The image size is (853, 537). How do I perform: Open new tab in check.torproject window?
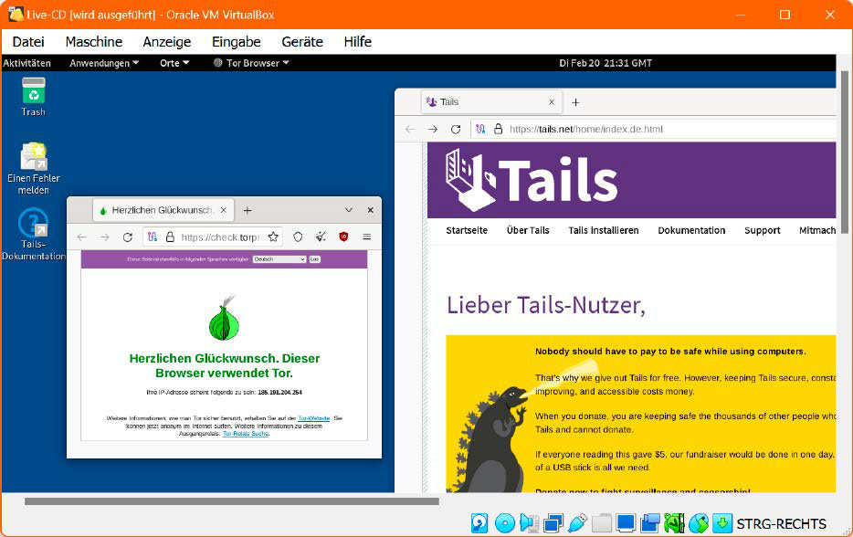pyautogui.click(x=247, y=210)
